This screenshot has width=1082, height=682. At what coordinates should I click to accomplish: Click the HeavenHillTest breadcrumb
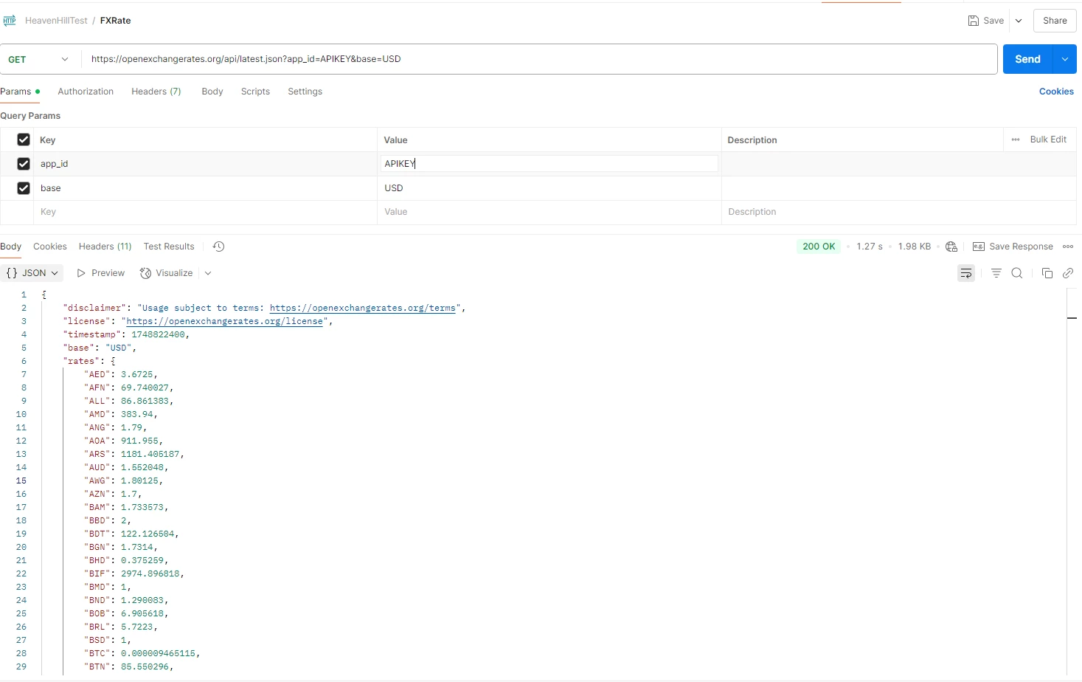[56, 21]
